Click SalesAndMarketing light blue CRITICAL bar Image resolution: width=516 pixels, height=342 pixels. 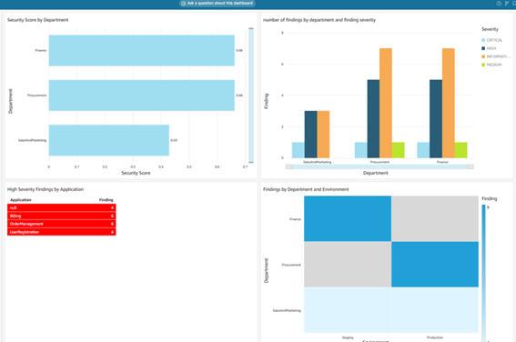(298, 150)
